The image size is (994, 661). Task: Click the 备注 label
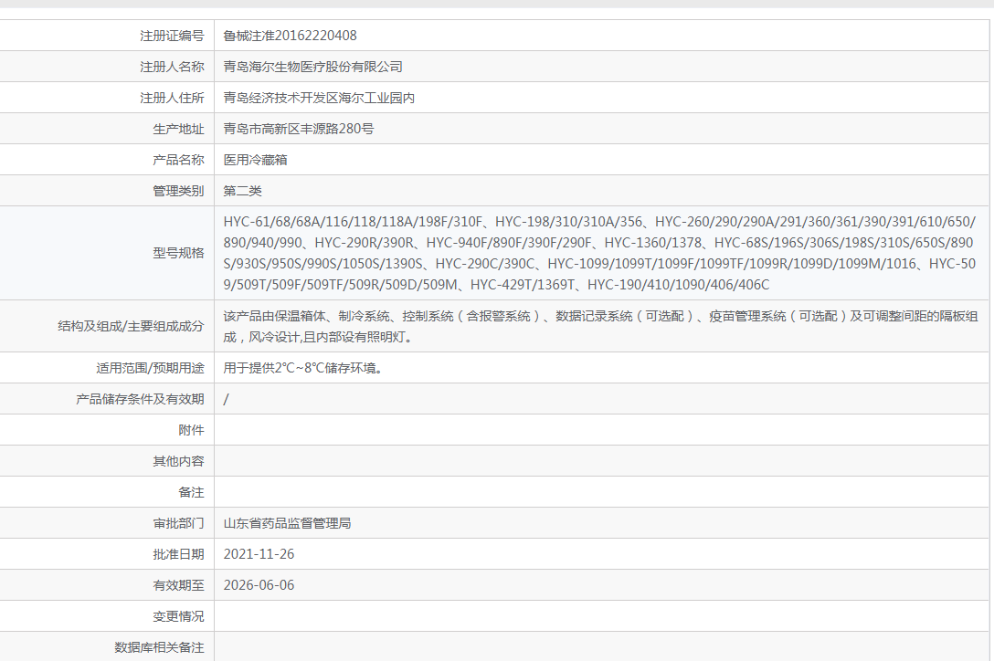click(191, 492)
